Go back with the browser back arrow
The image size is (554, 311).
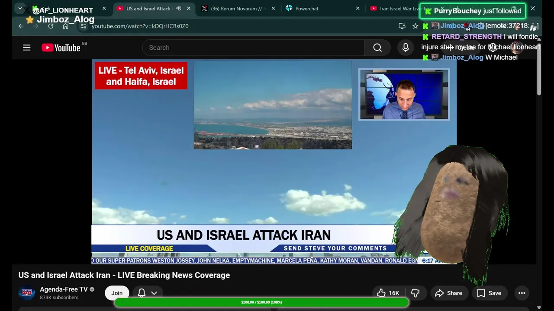[21, 26]
